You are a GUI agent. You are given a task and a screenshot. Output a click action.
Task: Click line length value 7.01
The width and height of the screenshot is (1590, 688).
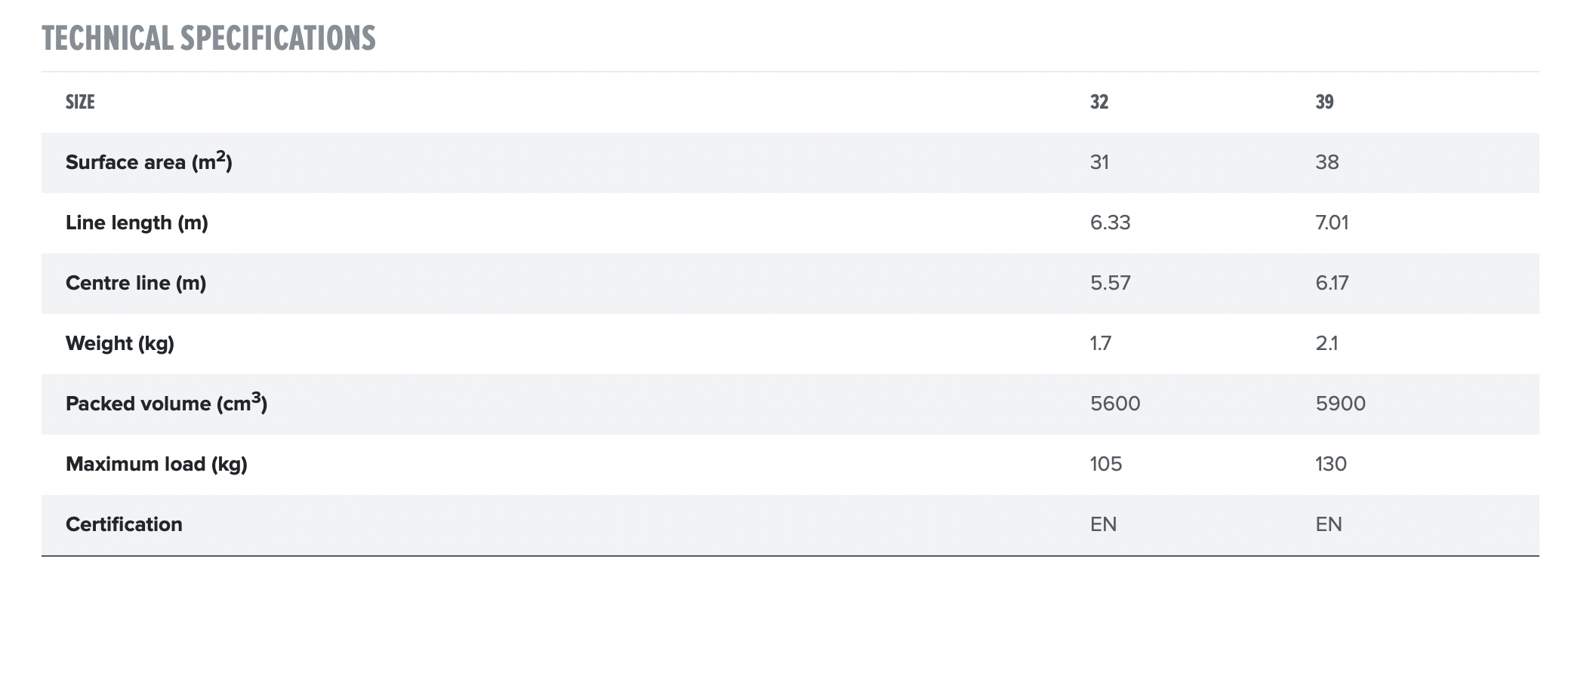click(1331, 223)
